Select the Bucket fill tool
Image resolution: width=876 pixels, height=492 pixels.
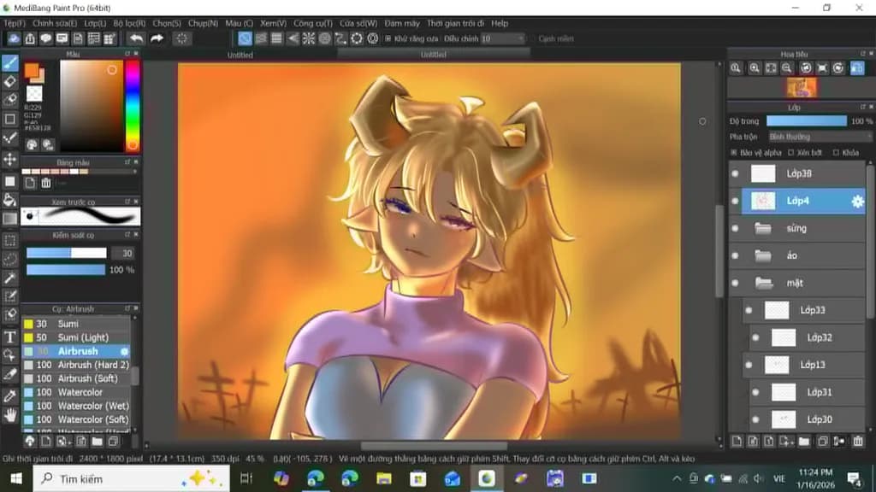pos(10,200)
